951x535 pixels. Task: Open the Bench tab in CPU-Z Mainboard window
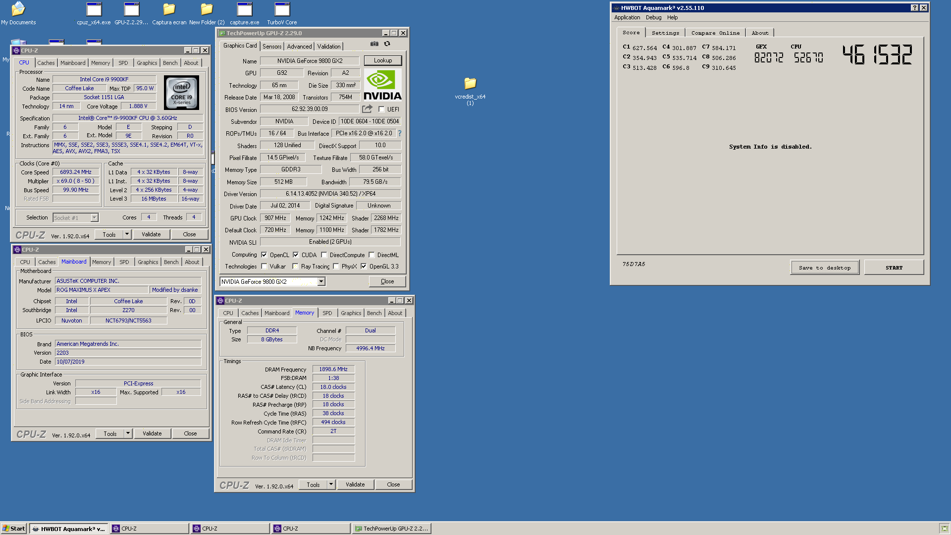coord(171,262)
